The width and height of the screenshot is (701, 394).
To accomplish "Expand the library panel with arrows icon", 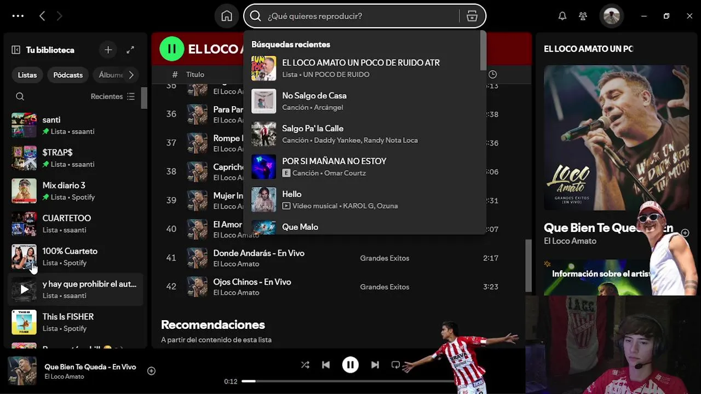I will (x=130, y=50).
